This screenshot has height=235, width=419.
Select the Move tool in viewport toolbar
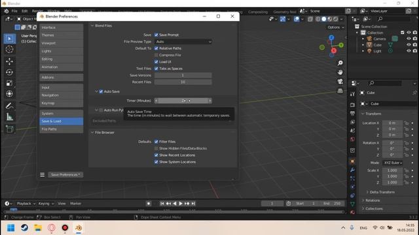(9, 61)
